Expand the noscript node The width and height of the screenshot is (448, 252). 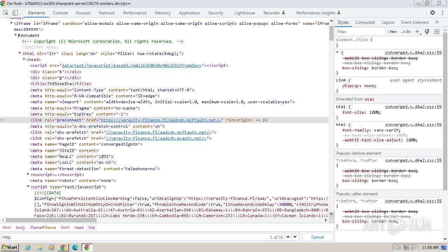click(28, 174)
